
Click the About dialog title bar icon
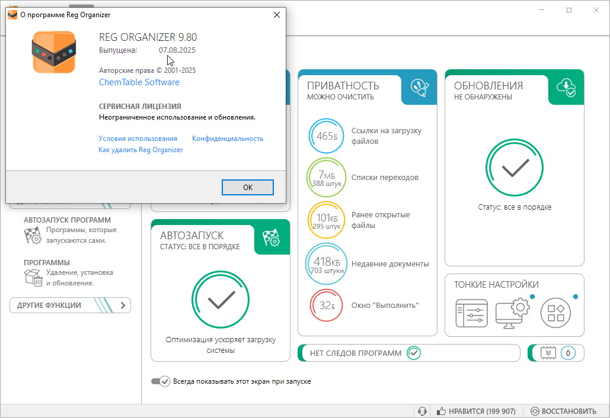[12, 15]
